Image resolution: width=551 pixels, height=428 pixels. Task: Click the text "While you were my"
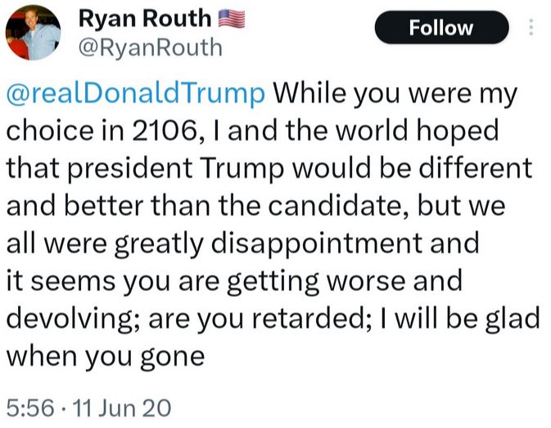396,93
